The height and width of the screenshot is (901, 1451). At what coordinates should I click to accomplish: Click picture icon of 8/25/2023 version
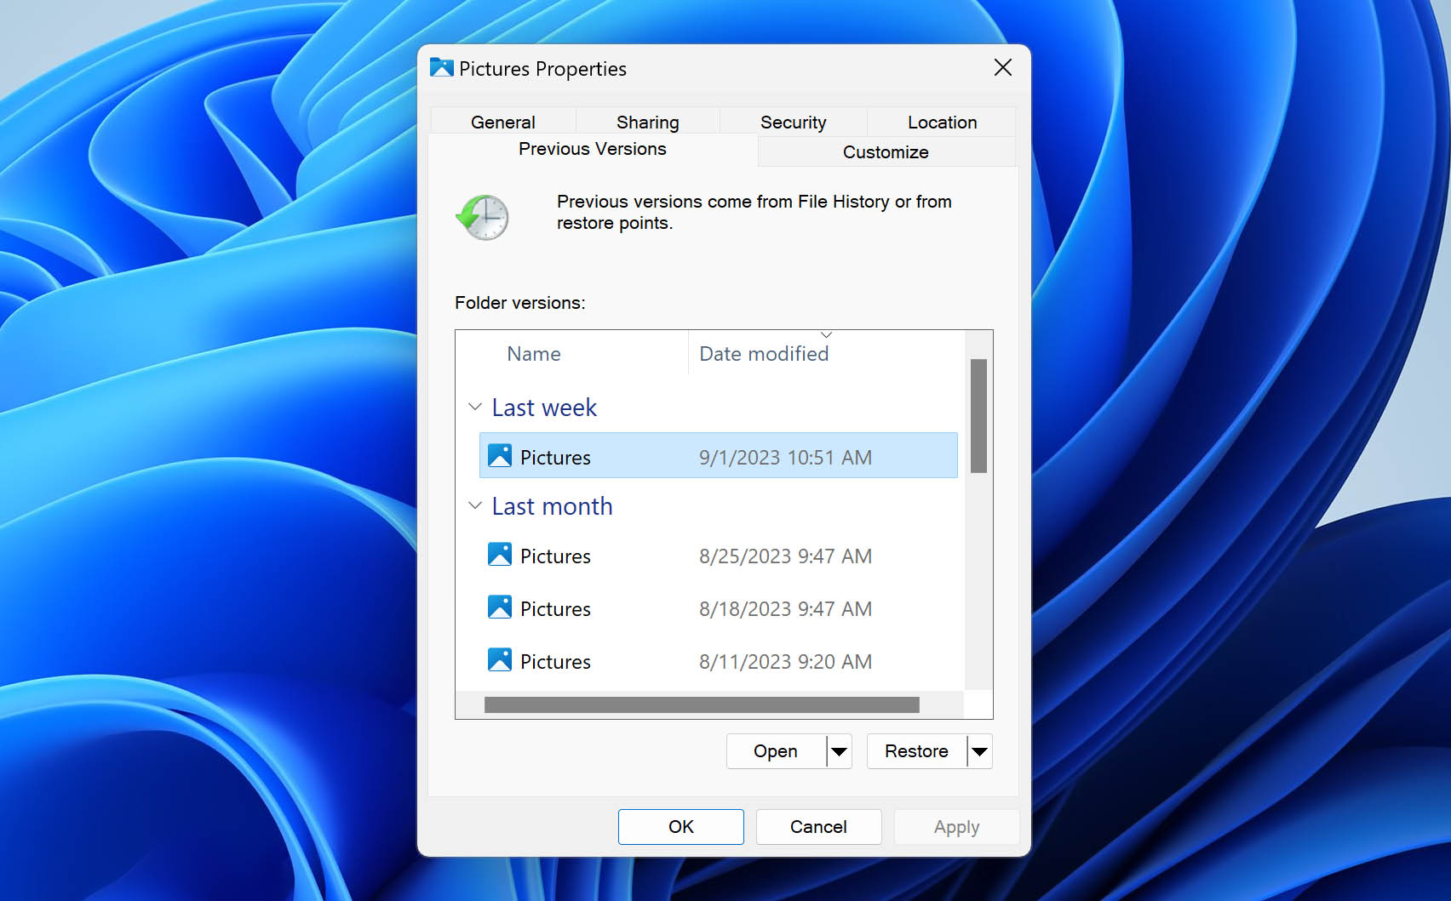[x=500, y=555]
